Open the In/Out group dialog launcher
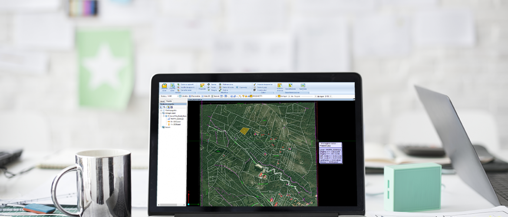The height and width of the screenshot is (217, 508). (x=195, y=92)
